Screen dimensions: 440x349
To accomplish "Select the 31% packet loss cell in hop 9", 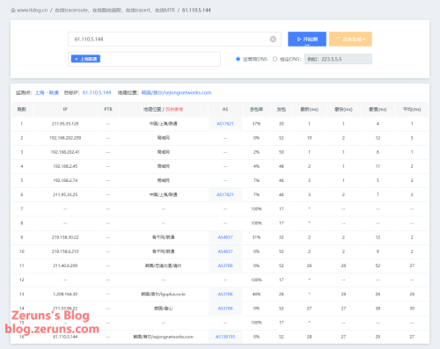I will coord(256,237).
